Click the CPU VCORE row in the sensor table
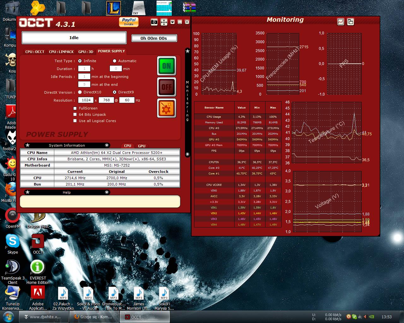The height and width of the screenshot is (323, 404). click(x=237, y=185)
